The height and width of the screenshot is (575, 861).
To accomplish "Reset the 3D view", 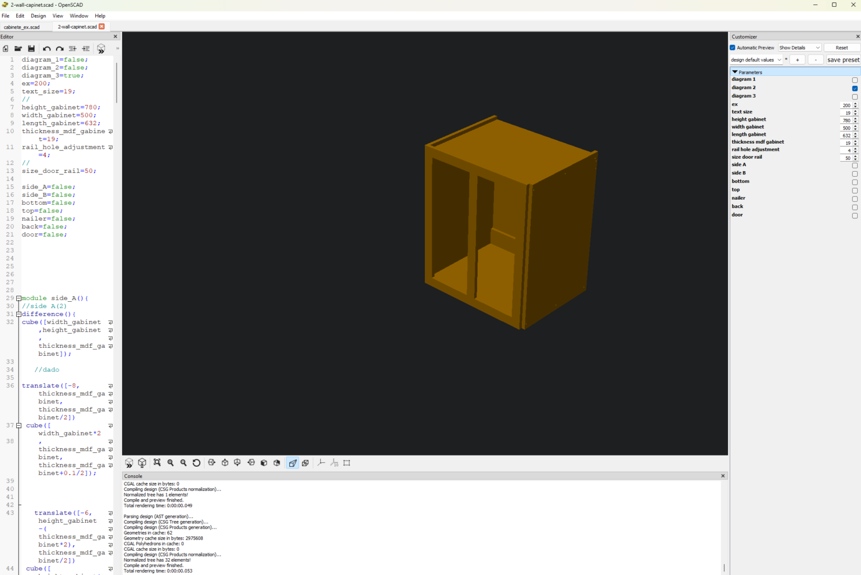I will (x=196, y=463).
